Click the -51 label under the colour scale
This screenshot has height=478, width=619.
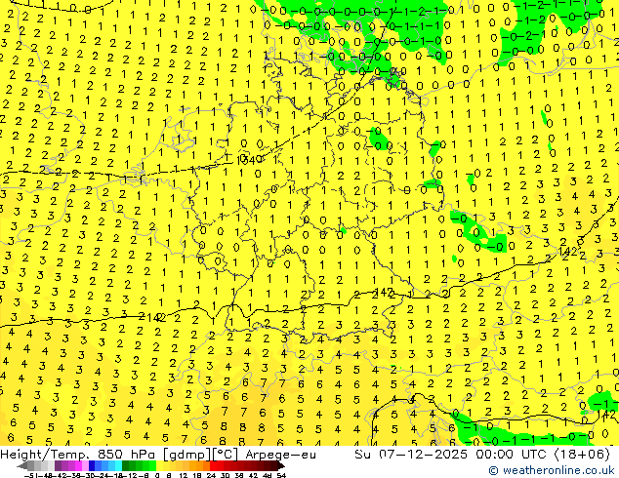point(30,475)
